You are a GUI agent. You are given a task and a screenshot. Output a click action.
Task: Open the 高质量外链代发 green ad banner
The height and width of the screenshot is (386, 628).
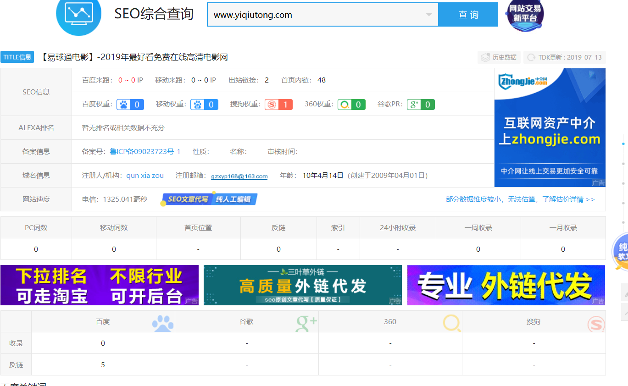(x=303, y=285)
